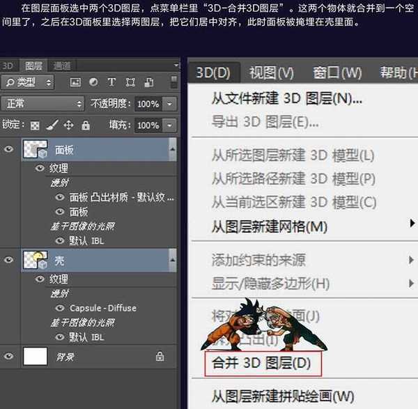Click the lock all padlock icon
This screenshot has width=418, height=409.
tap(85, 125)
